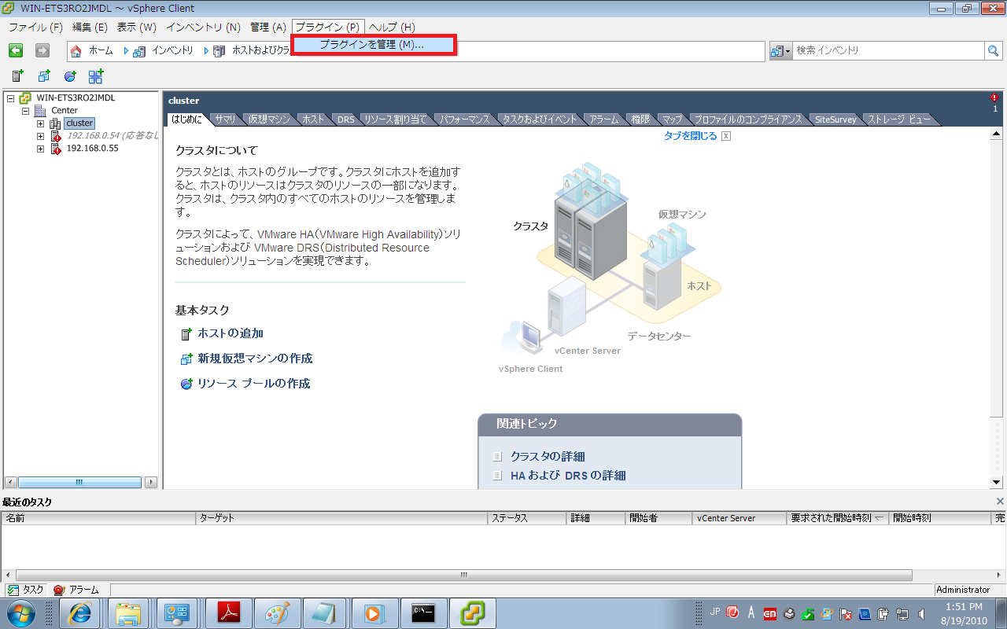Screen dimensions: 1007x629
Task: Click the 検索 インベントリ search field
Action: click(x=888, y=50)
